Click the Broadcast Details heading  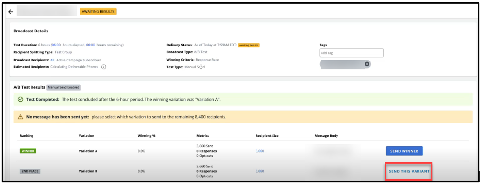31,31
